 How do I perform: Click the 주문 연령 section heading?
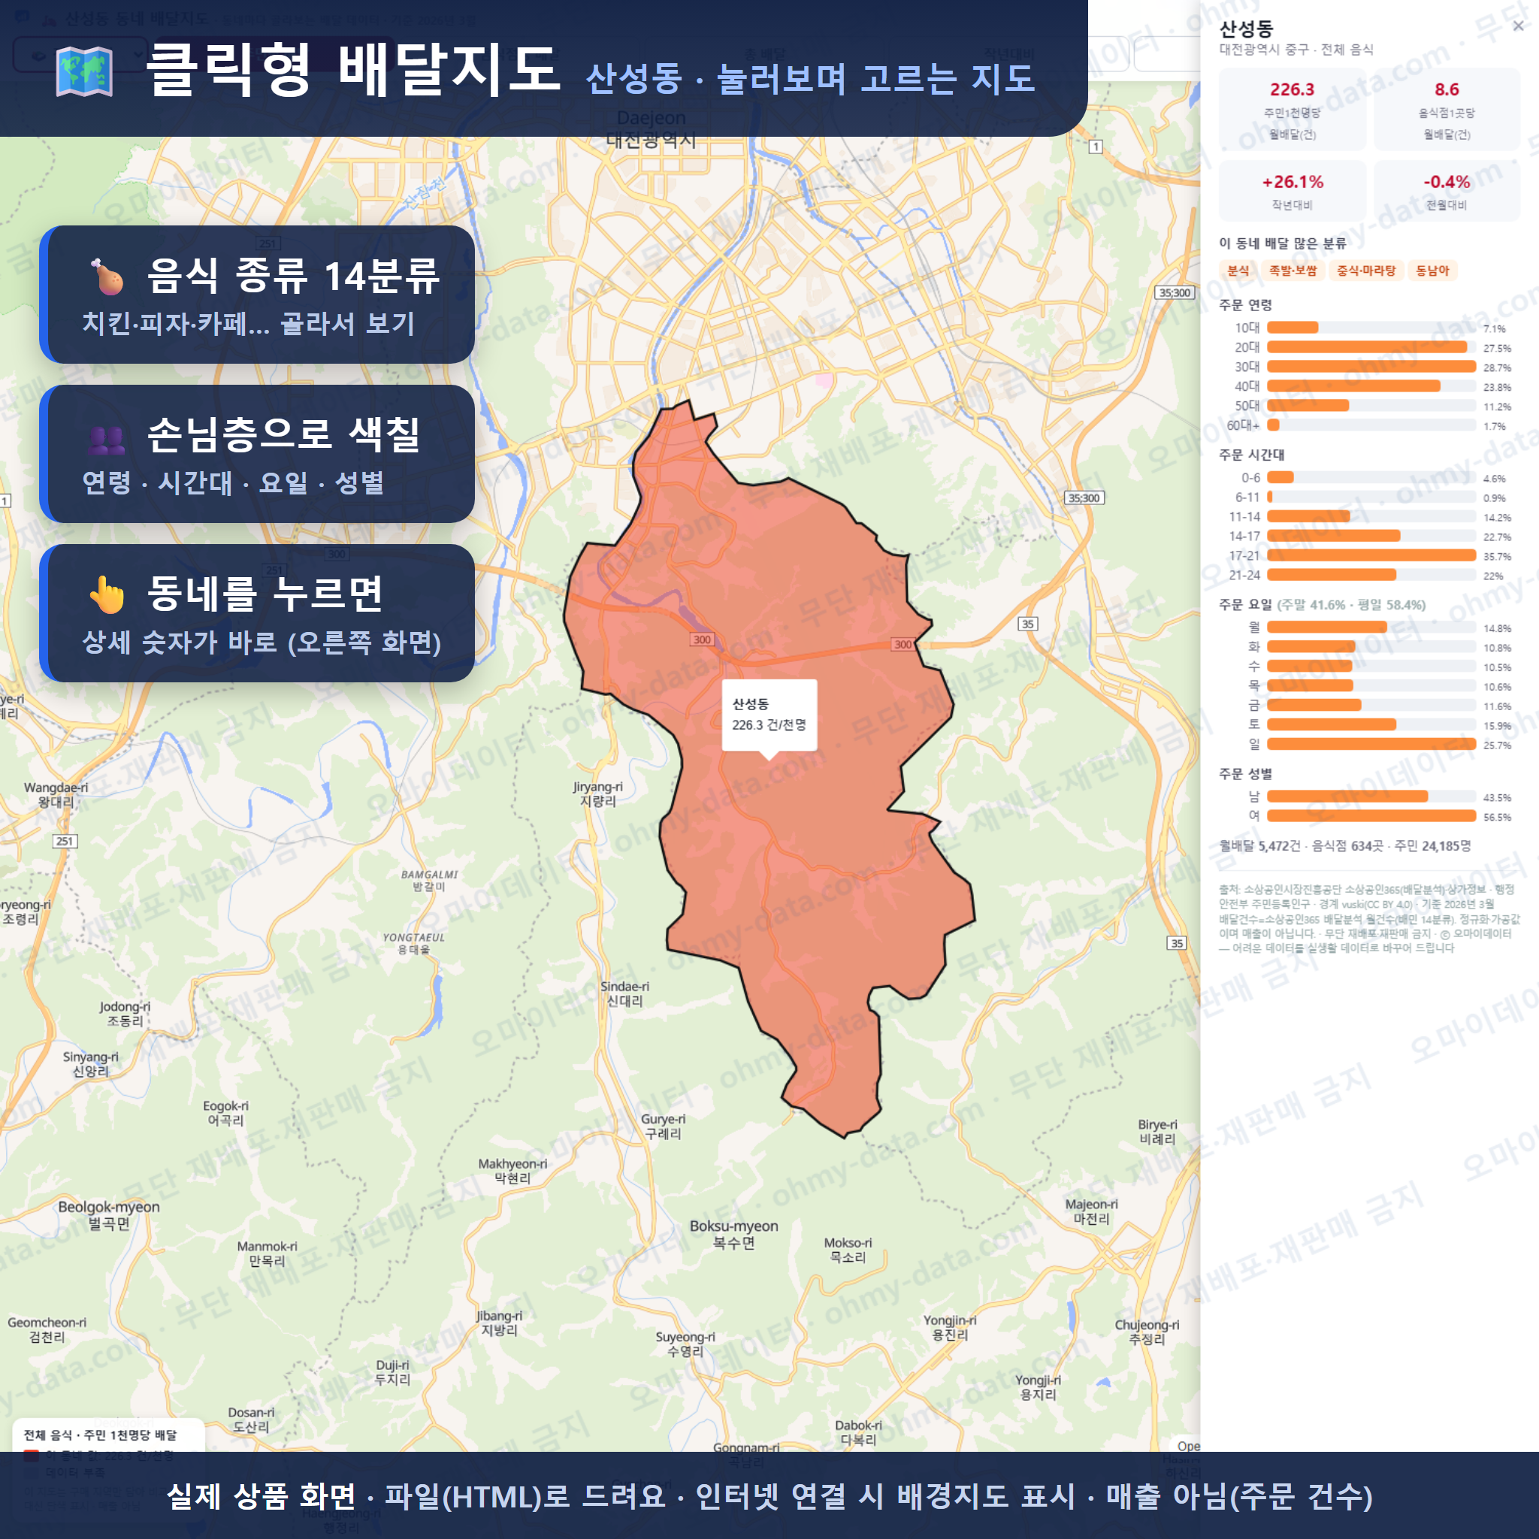(x=1245, y=305)
